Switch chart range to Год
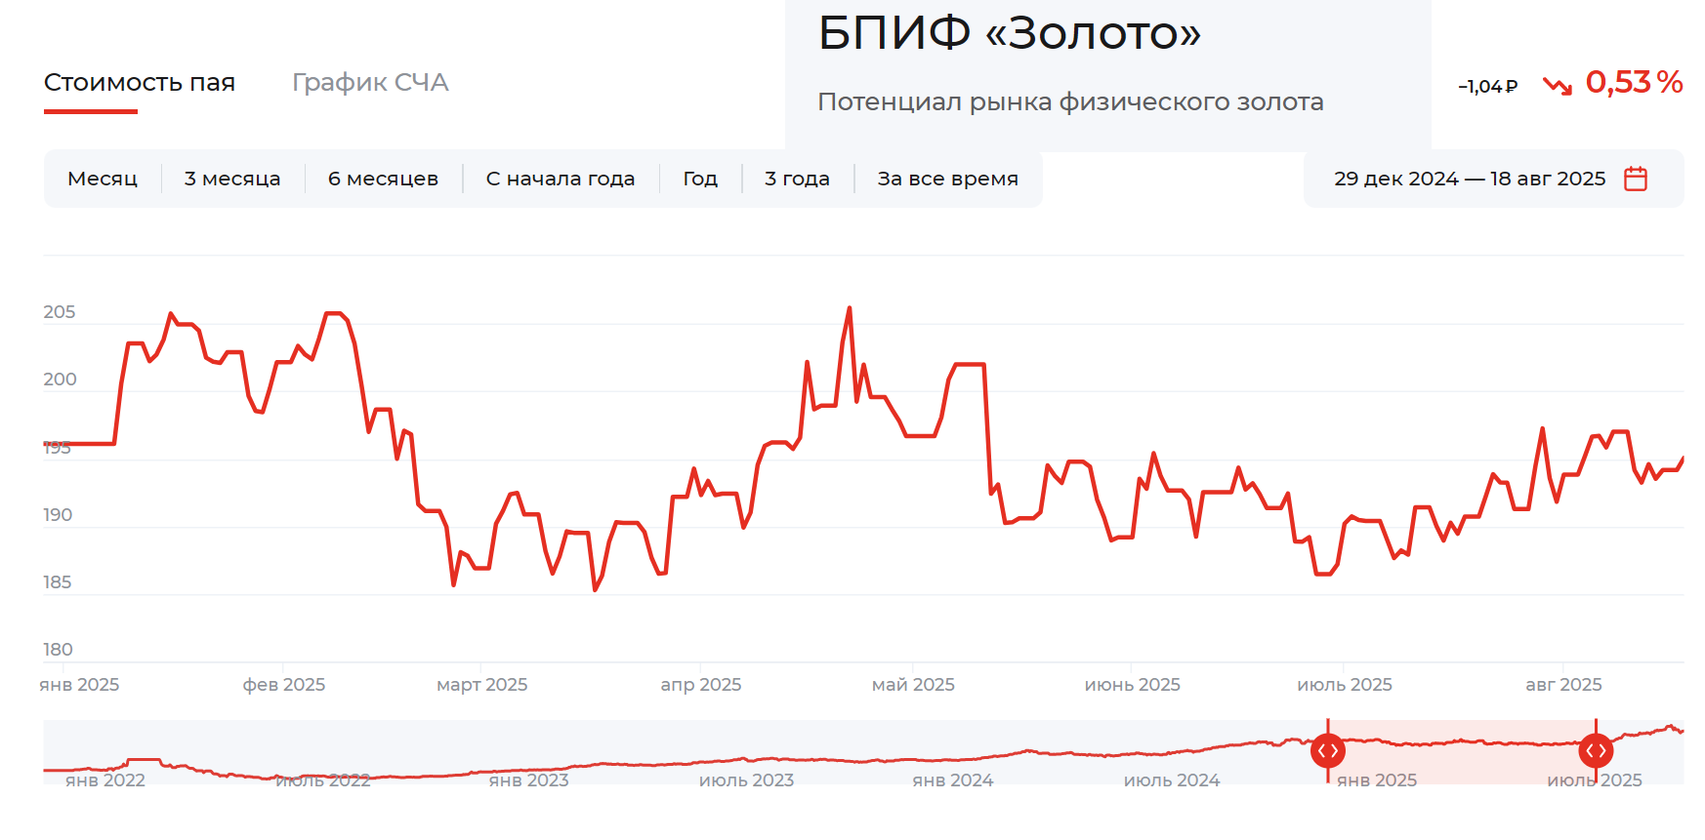The height and width of the screenshot is (840, 1705). (700, 179)
